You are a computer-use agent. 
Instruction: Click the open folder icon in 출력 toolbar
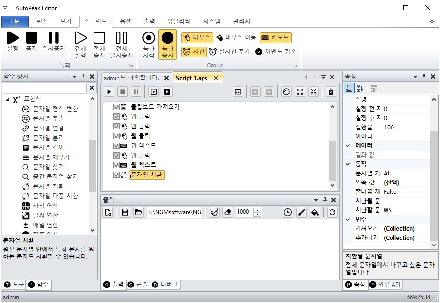138,212
